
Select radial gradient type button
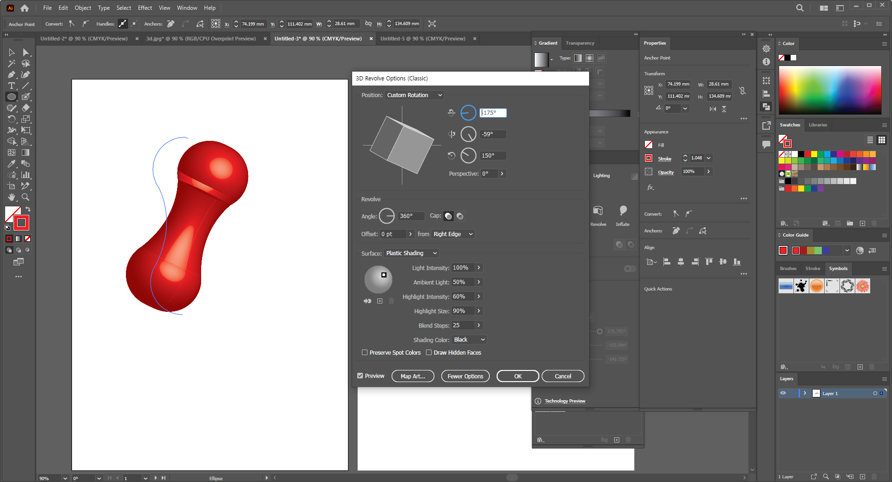589,58
